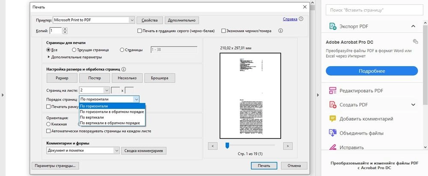Screen dimensions: 428x176
Task: Select 'По горизонтали' in dropdown list
Action: (x=113, y=106)
